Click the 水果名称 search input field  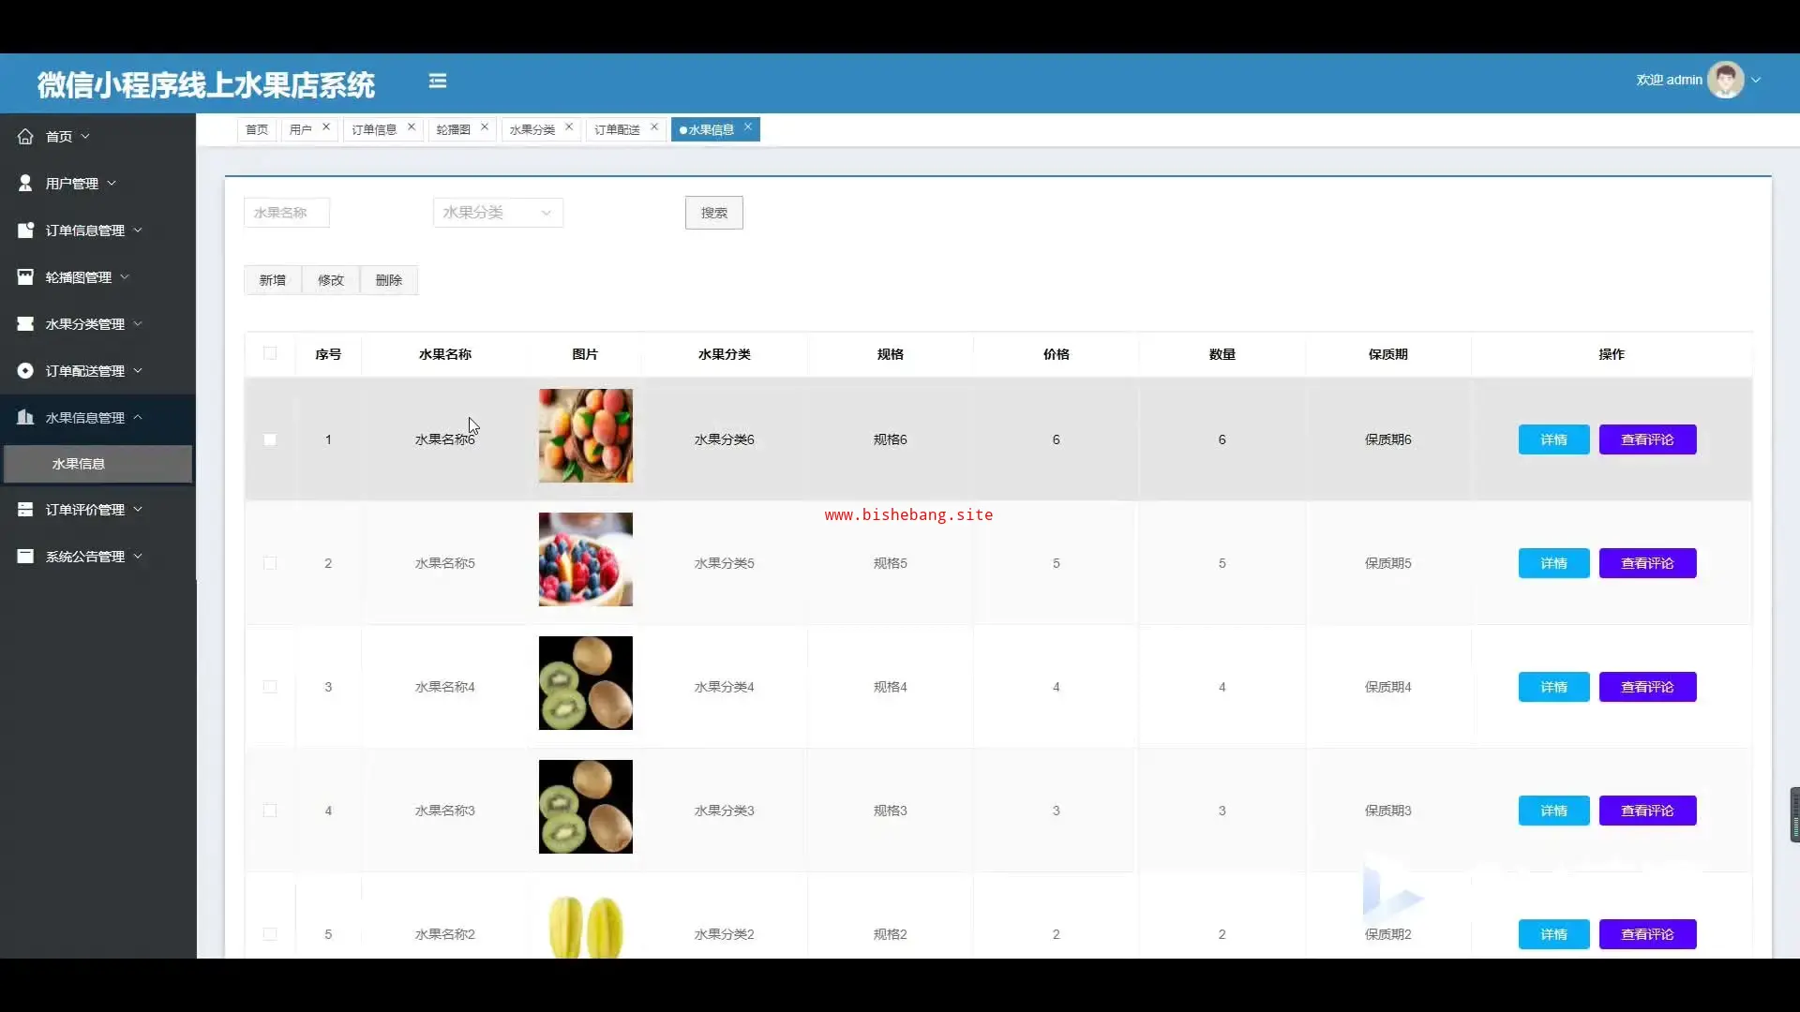(x=286, y=213)
